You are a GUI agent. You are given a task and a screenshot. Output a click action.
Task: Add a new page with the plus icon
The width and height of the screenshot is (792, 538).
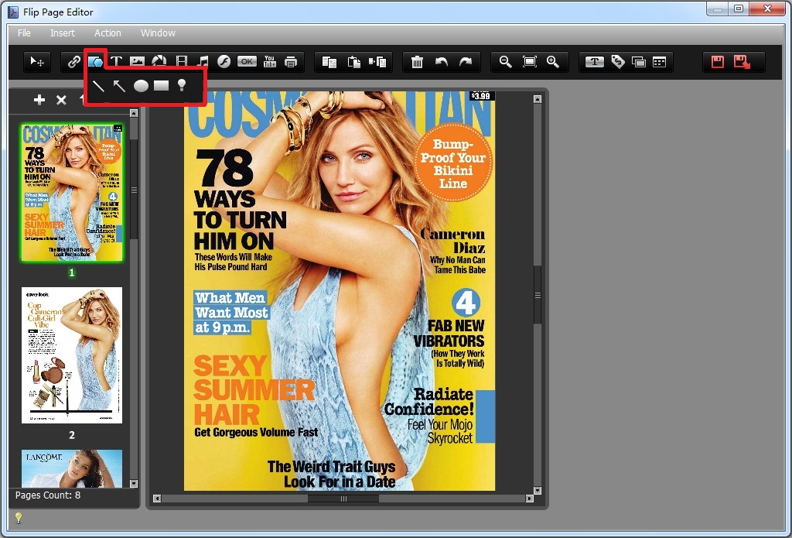click(x=39, y=100)
